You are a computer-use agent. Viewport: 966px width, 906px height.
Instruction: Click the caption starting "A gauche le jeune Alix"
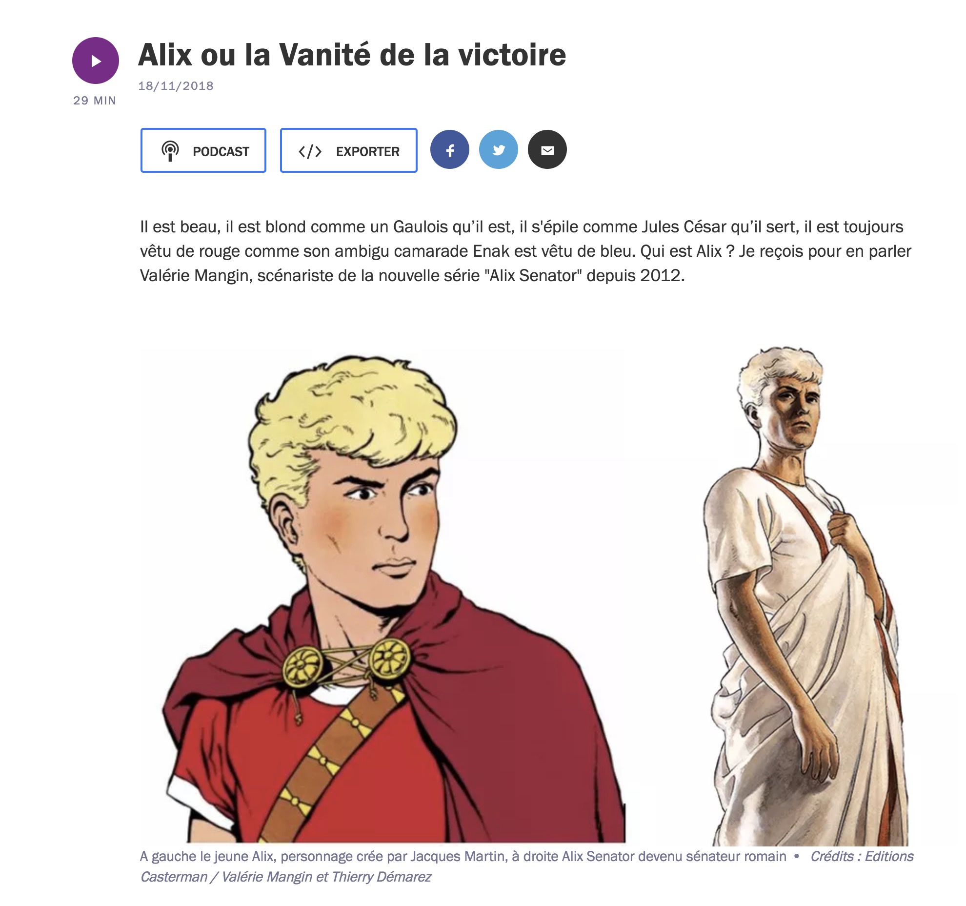tap(463, 856)
